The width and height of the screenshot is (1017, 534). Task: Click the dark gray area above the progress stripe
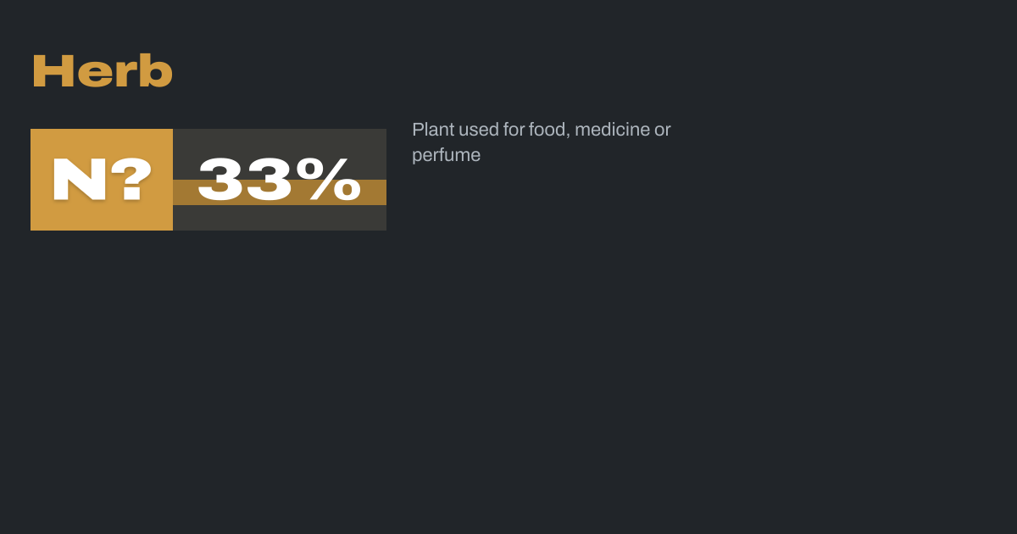280,142
